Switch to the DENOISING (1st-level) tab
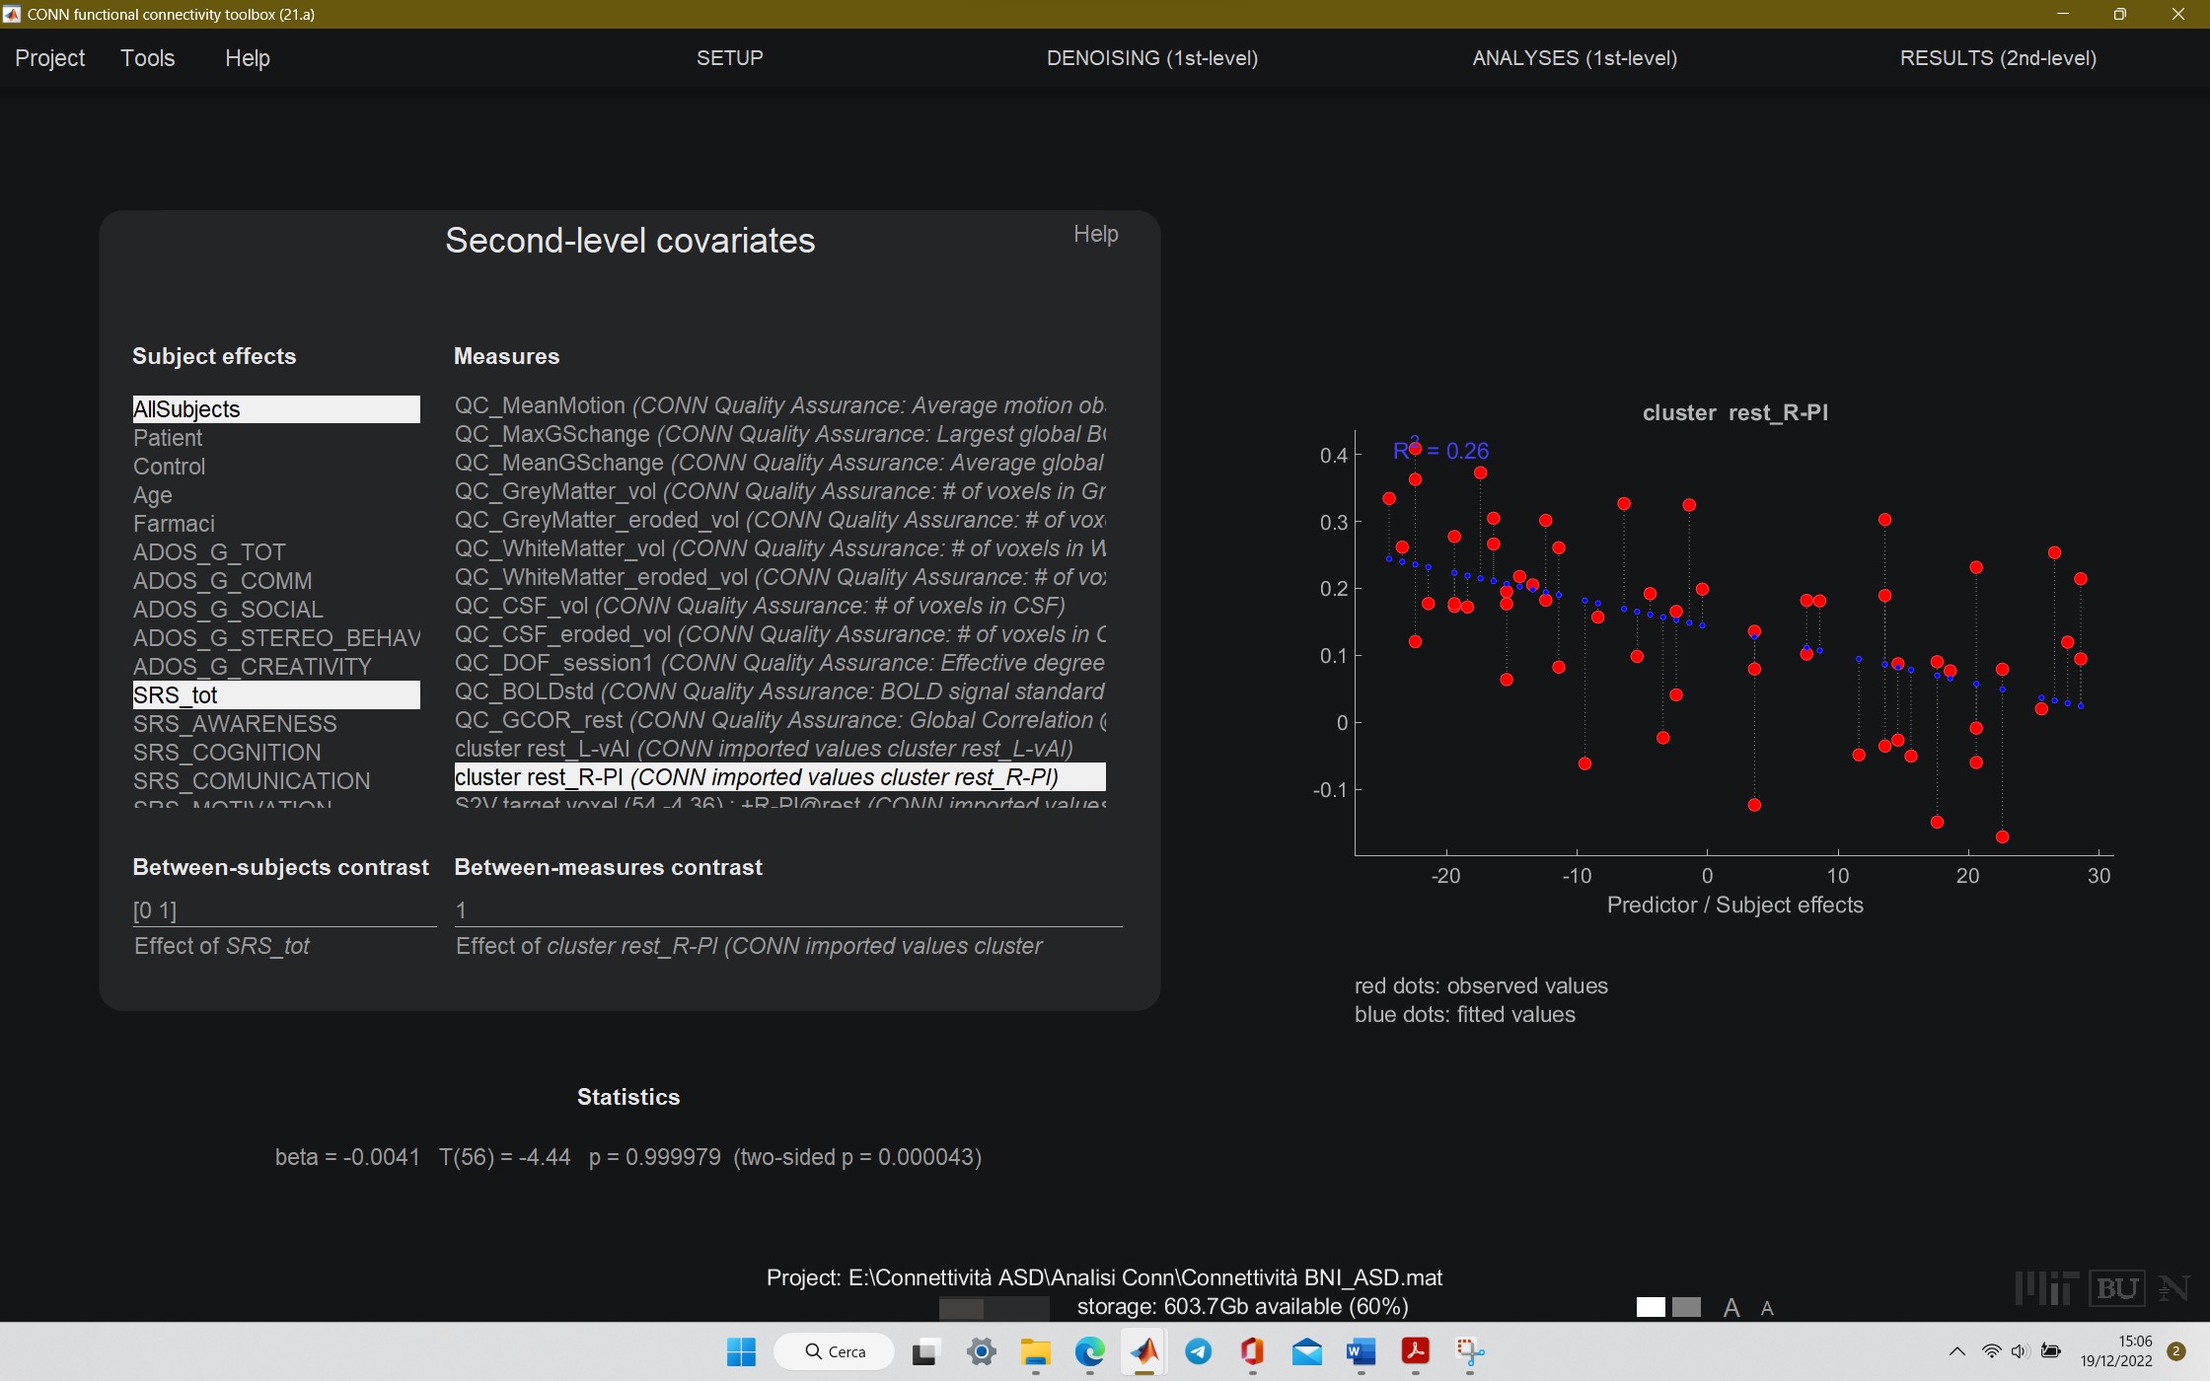Screen dimensions: 2210x1381 tap(1151, 58)
